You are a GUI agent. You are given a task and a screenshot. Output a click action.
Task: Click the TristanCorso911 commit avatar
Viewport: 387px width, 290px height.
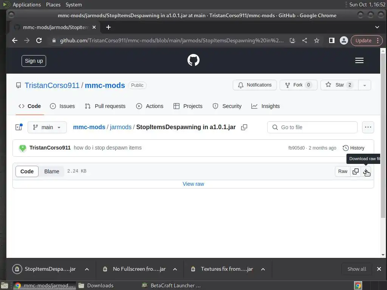(23, 148)
